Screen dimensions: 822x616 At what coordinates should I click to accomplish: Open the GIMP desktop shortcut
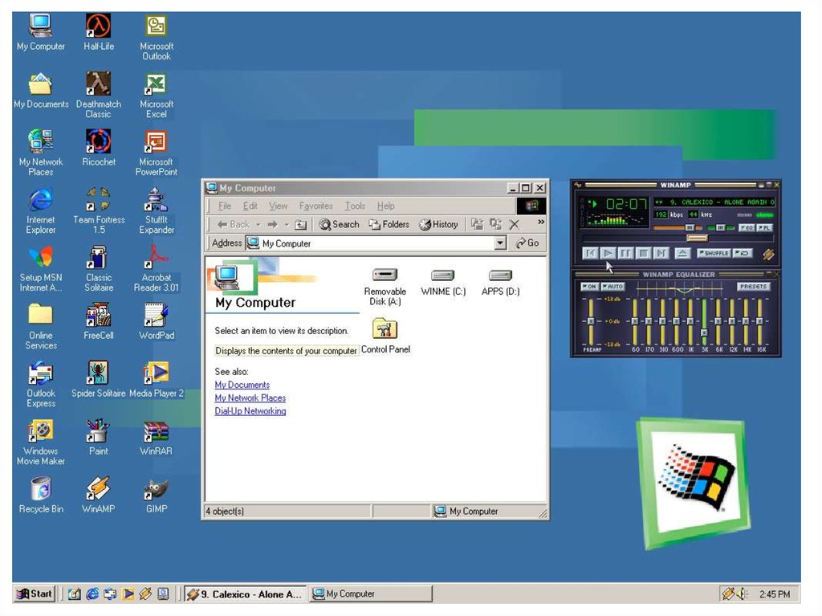point(157,488)
